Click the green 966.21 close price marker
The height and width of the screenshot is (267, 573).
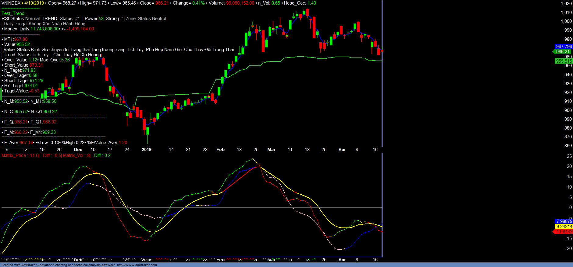(563, 52)
